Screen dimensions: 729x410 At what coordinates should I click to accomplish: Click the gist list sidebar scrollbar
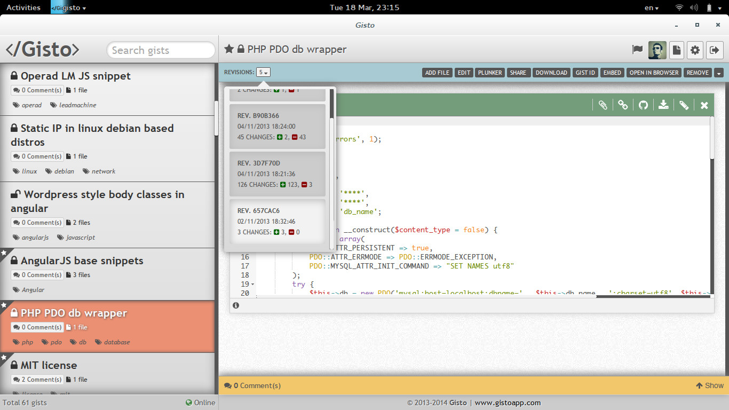216,117
